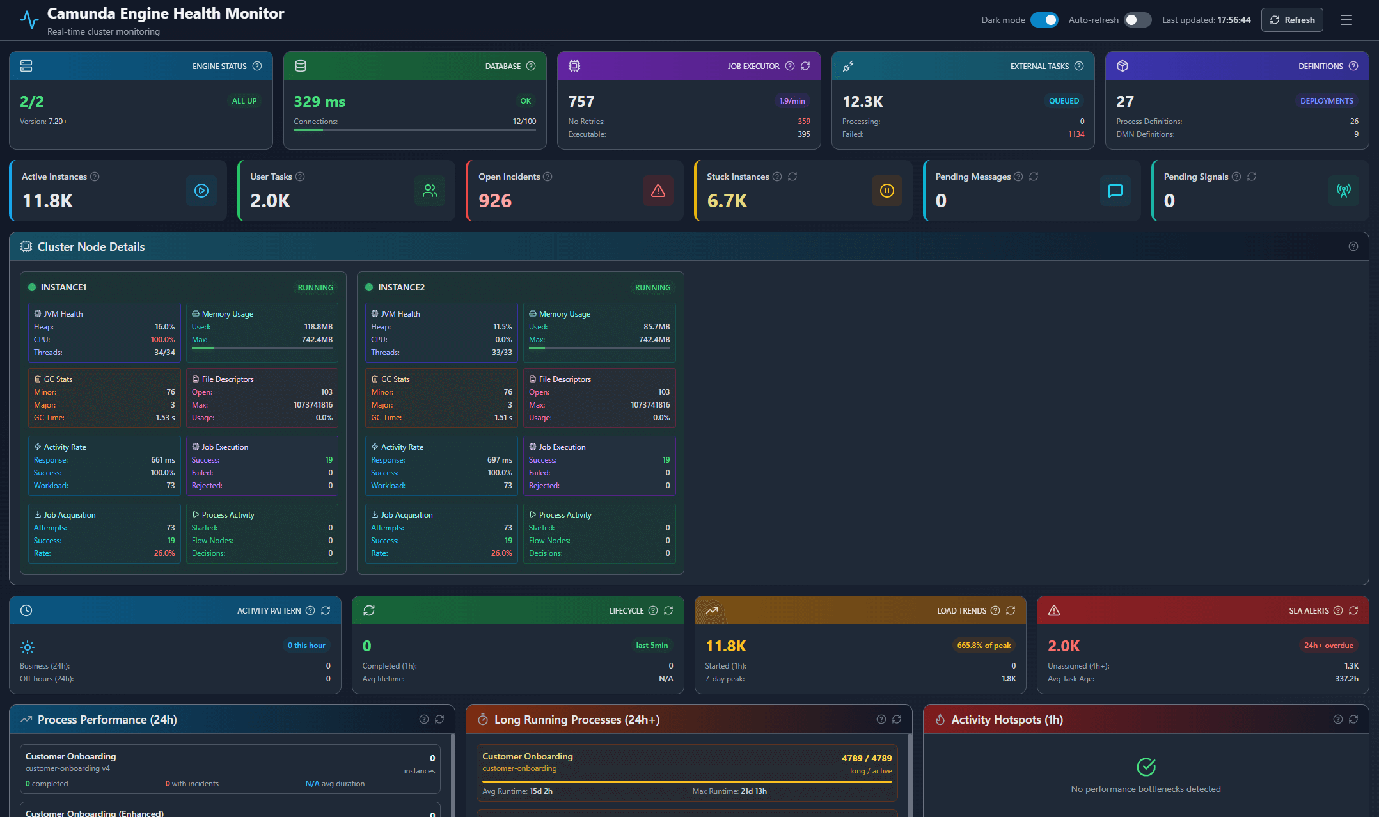The height and width of the screenshot is (817, 1379).
Task: Click the Stuck Instances pause icon
Action: click(887, 191)
